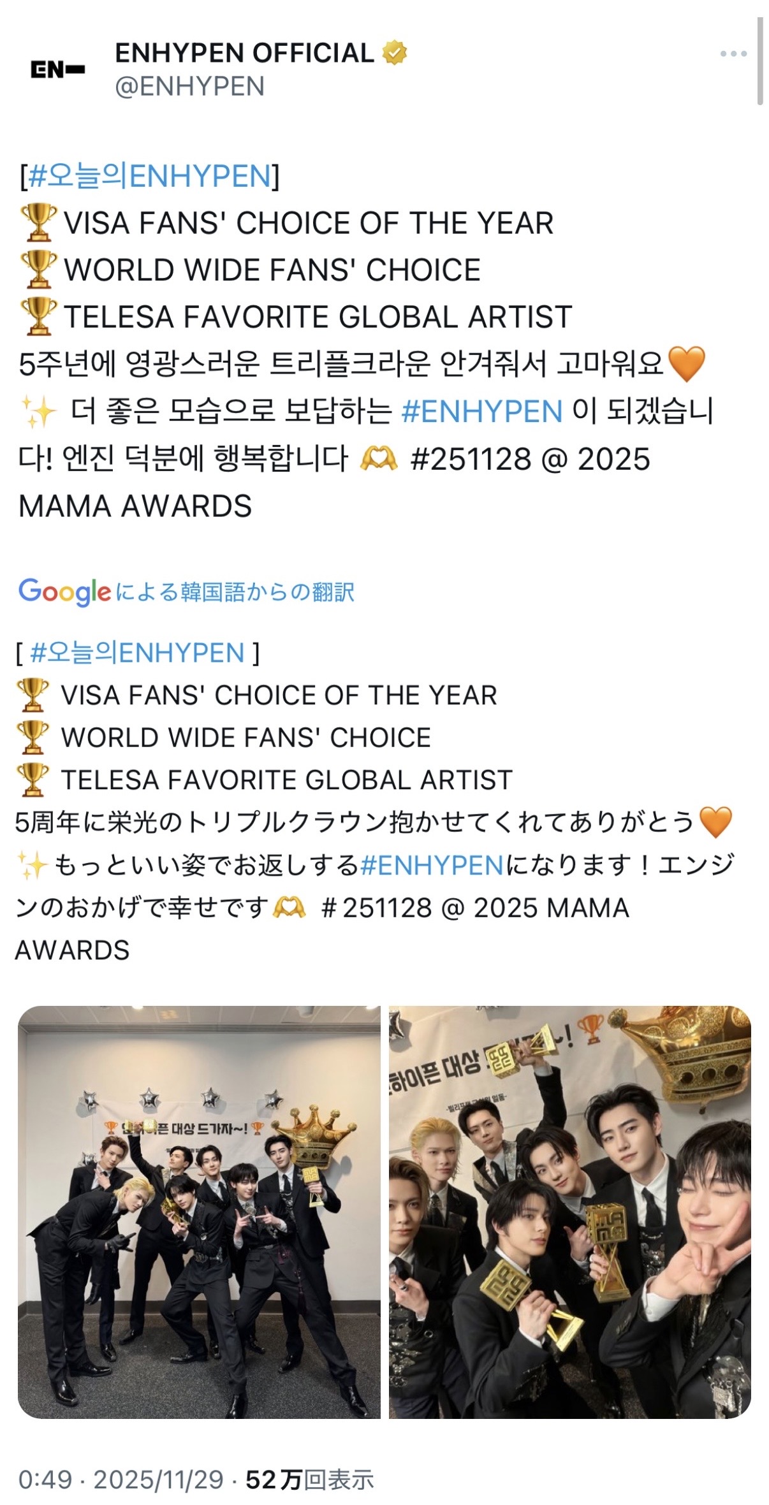The width and height of the screenshot is (769, 1505).
Task: Click the ENHYPEN OFFICIAL display name
Action: [x=245, y=53]
